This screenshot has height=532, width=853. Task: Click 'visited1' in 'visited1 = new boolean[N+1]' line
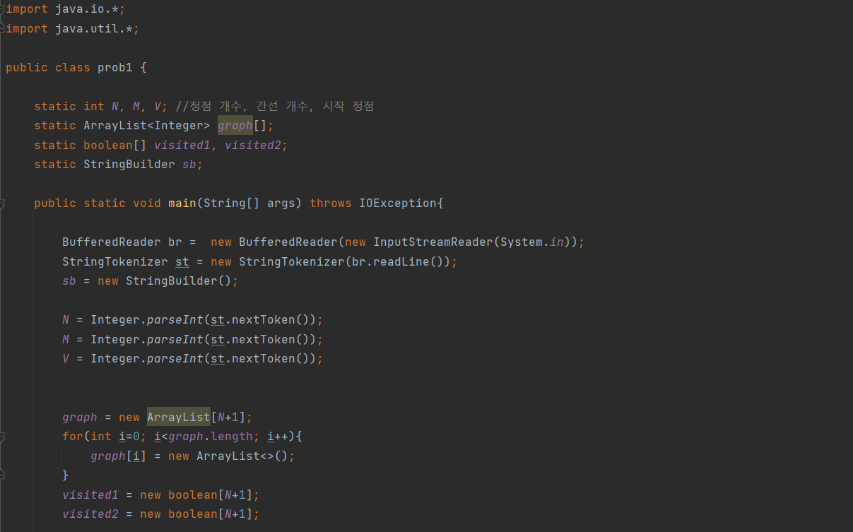point(90,495)
